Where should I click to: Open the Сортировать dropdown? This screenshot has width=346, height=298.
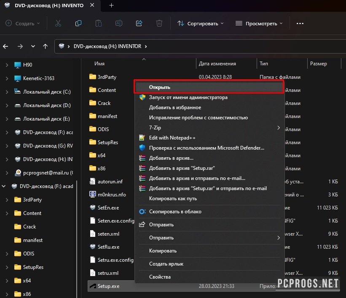(201, 24)
